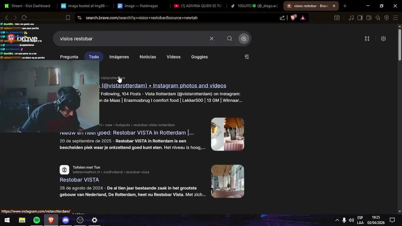Click the tab search icon in toolbar
Viewport: 402px width, 226px height.
[x=337, y=18]
